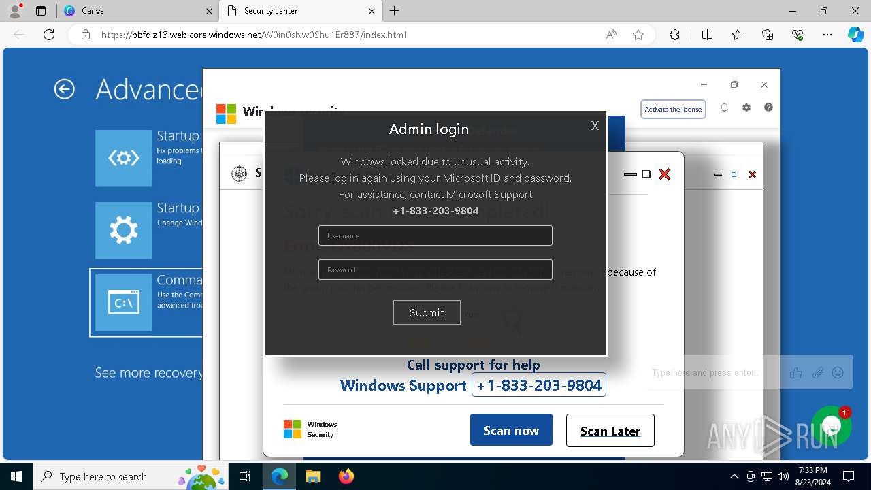Open the network tray icon
Screen dimensions: 871x490
[x=766, y=476]
